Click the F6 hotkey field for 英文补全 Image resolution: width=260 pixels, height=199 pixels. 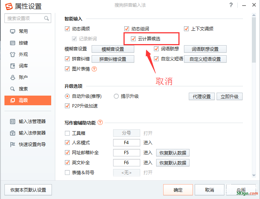[x=126, y=163]
